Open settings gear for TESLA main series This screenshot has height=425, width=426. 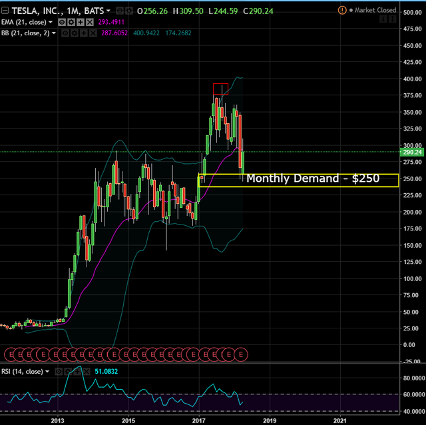(128, 11)
